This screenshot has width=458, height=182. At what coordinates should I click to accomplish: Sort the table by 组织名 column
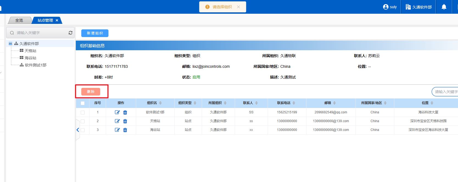[160, 103]
